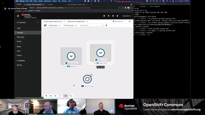Expand the Filter by resource dropdown
The image size is (205, 115).
coord(70,25)
